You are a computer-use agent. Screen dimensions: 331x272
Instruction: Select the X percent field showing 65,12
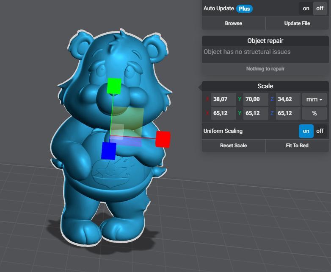[x=223, y=113]
